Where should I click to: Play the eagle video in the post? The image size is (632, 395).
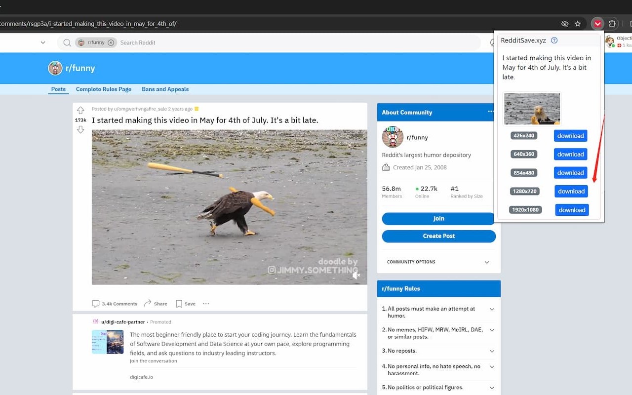pos(229,207)
